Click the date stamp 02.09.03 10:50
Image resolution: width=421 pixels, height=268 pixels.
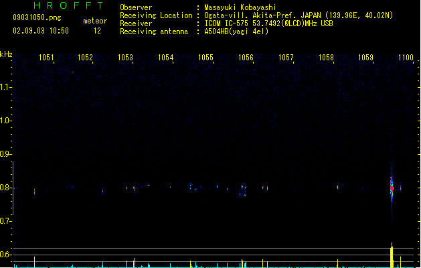[x=41, y=31]
